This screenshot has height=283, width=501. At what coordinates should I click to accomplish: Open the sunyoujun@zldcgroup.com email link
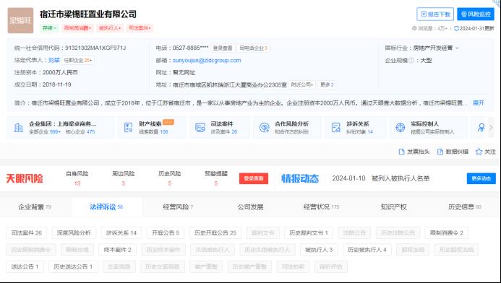207,61
